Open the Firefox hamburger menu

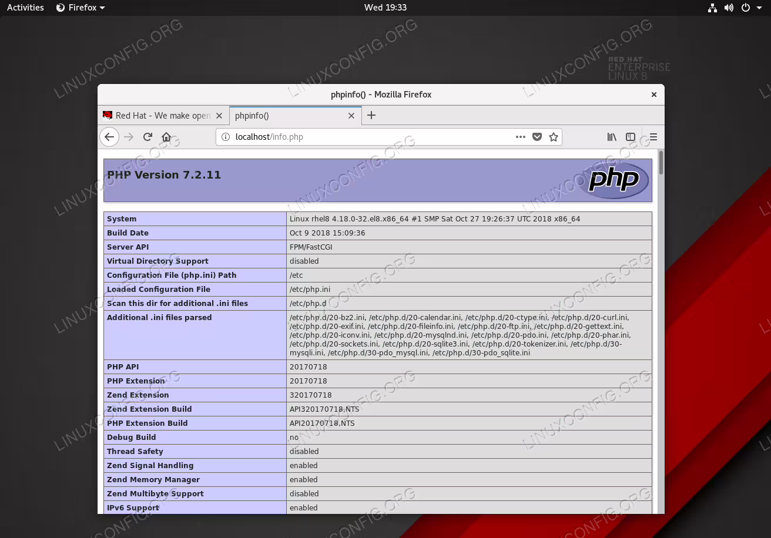pos(653,137)
